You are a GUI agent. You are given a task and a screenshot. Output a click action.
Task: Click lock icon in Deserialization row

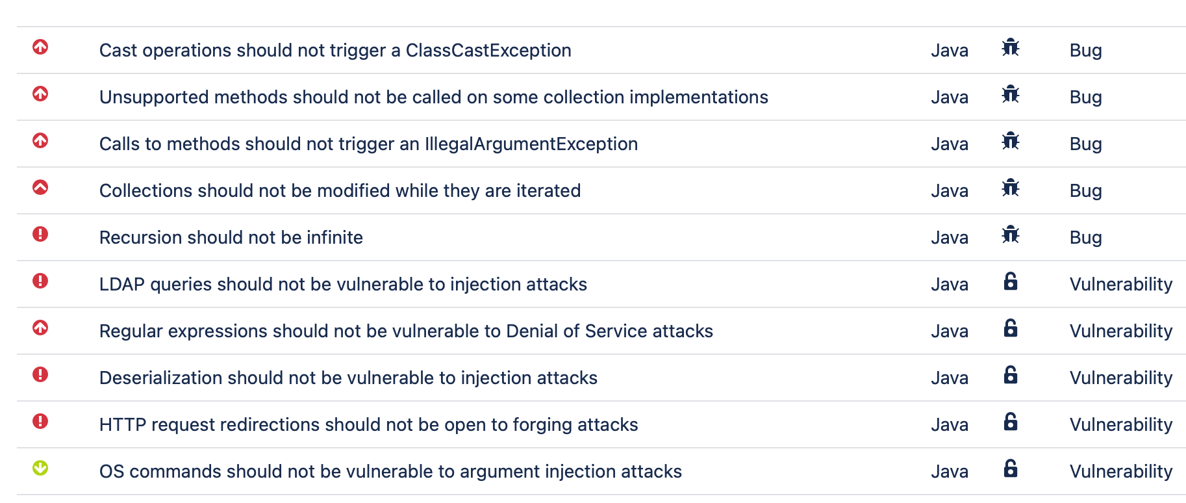pyautogui.click(x=1011, y=375)
